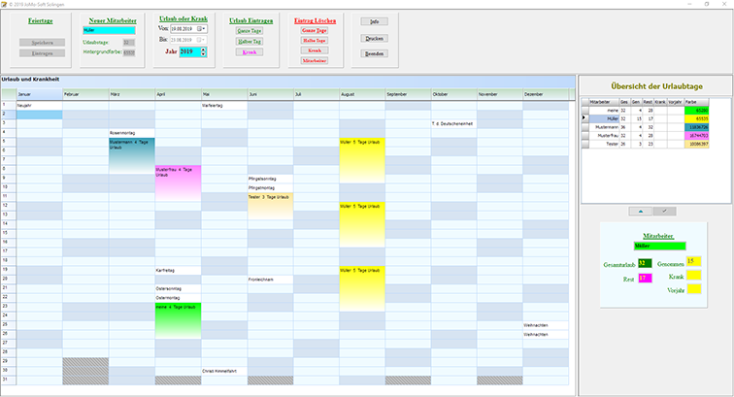734x397 pixels.
Task: Select the Müller row indicator arrow
Action: tap(585, 118)
